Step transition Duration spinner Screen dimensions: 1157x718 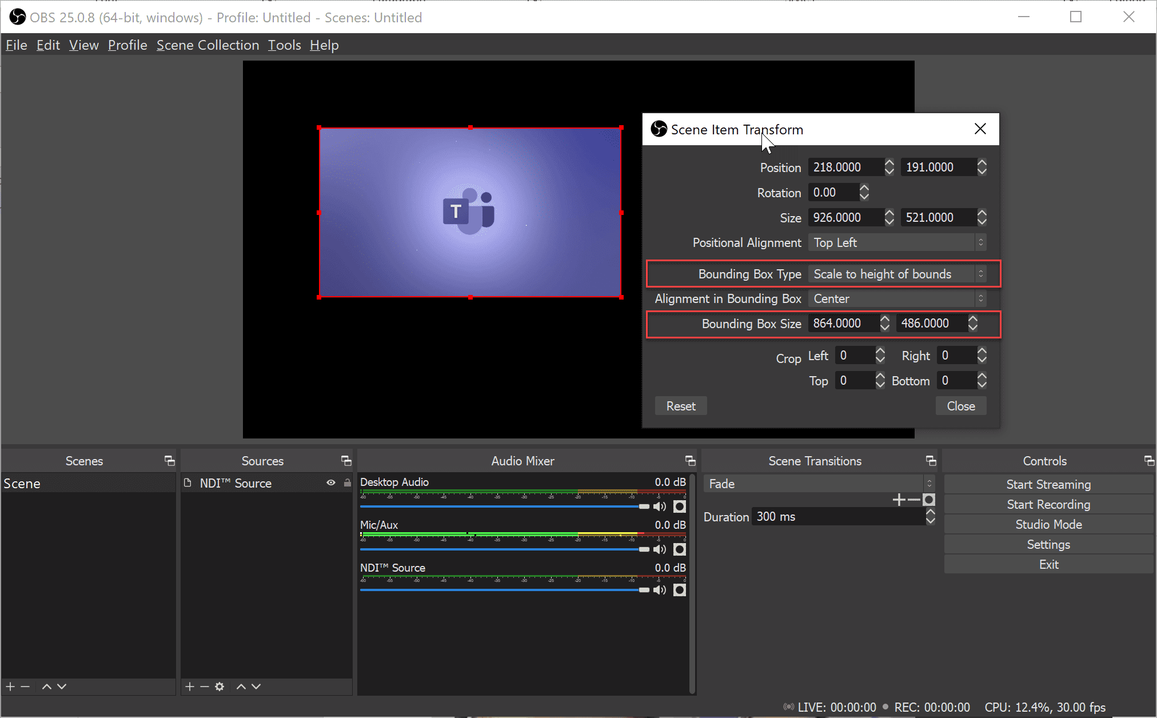[930, 516]
